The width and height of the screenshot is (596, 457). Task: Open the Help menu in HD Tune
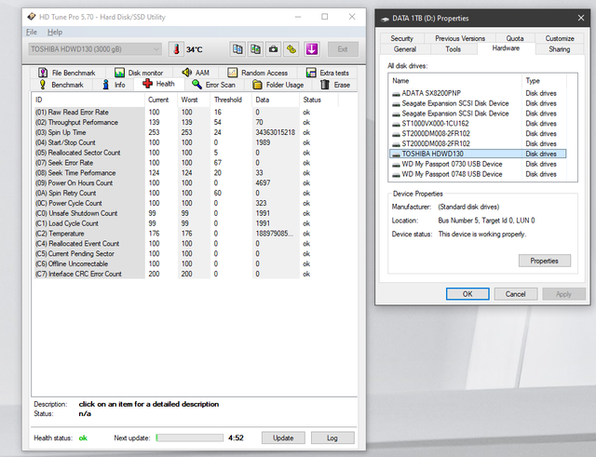pyautogui.click(x=55, y=33)
